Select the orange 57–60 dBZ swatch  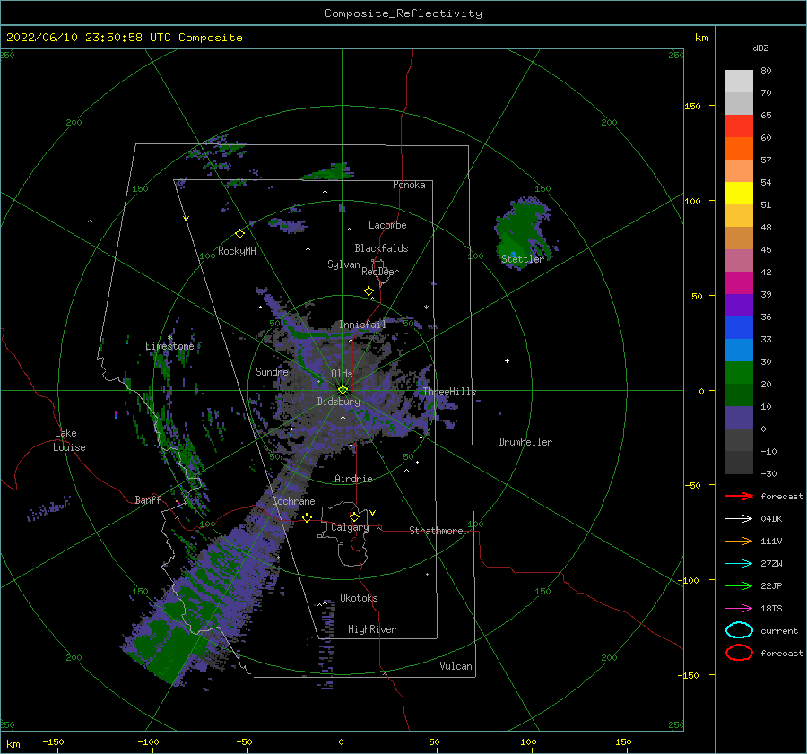pyautogui.click(x=739, y=149)
